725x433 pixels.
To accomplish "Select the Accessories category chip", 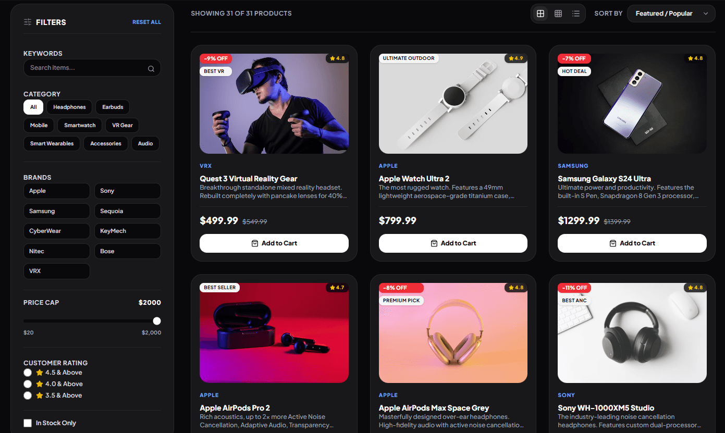I will 106,144.
